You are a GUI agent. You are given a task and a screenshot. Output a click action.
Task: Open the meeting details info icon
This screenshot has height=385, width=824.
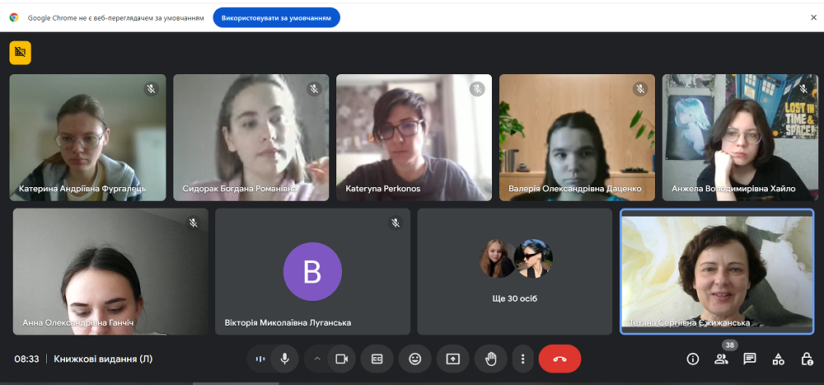[693, 359]
